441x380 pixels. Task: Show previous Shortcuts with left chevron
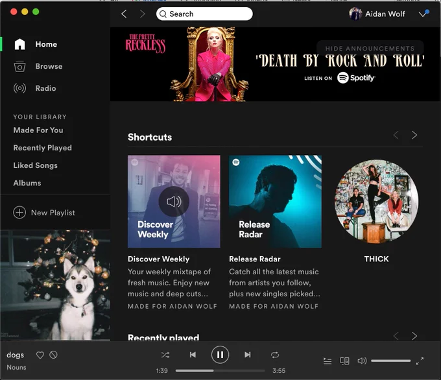396,136
